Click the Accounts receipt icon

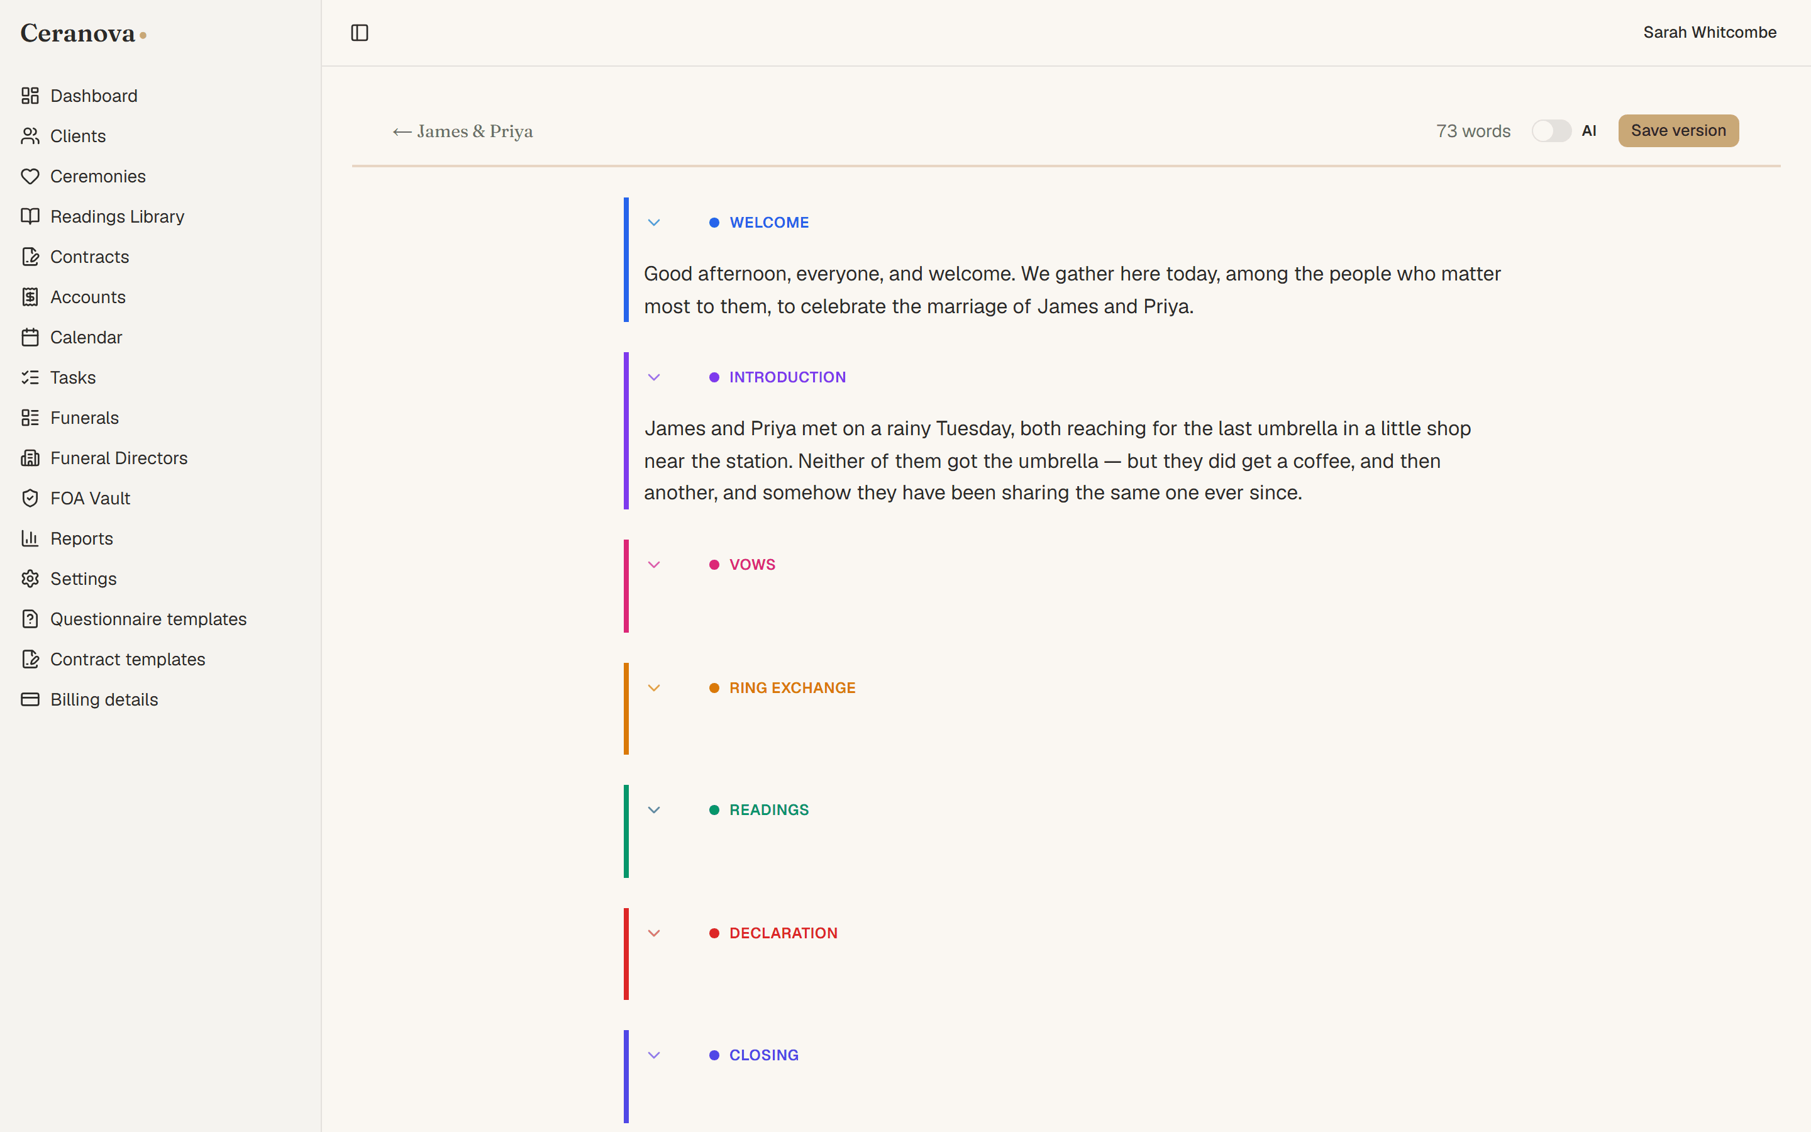click(30, 297)
